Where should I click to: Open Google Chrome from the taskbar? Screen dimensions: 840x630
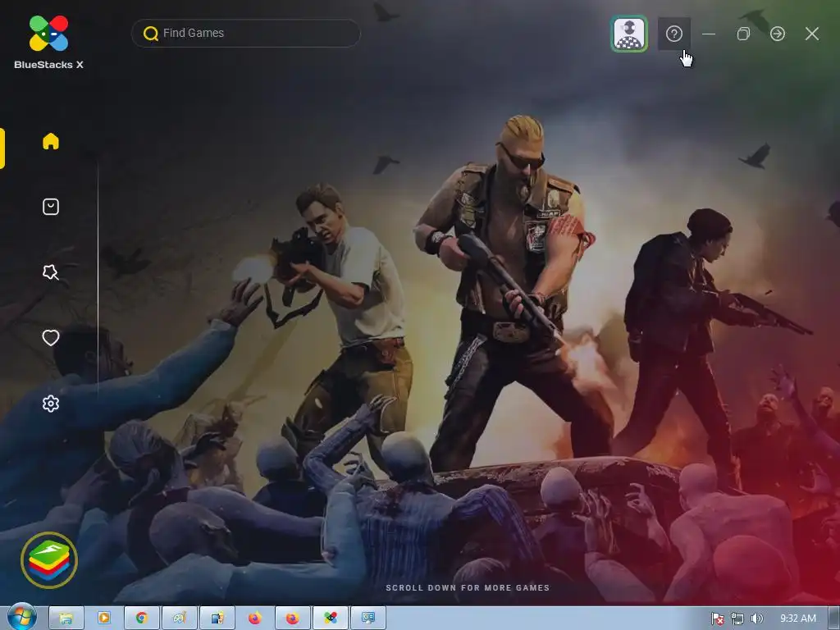[x=141, y=619]
